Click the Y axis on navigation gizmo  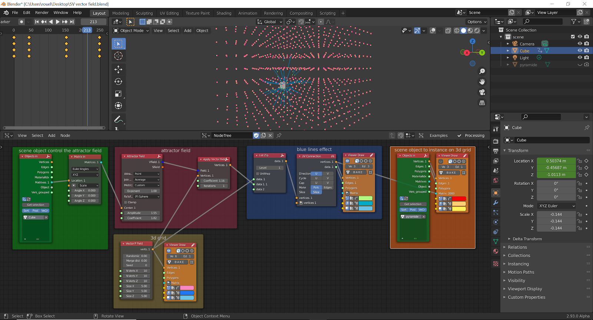pyautogui.click(x=482, y=53)
